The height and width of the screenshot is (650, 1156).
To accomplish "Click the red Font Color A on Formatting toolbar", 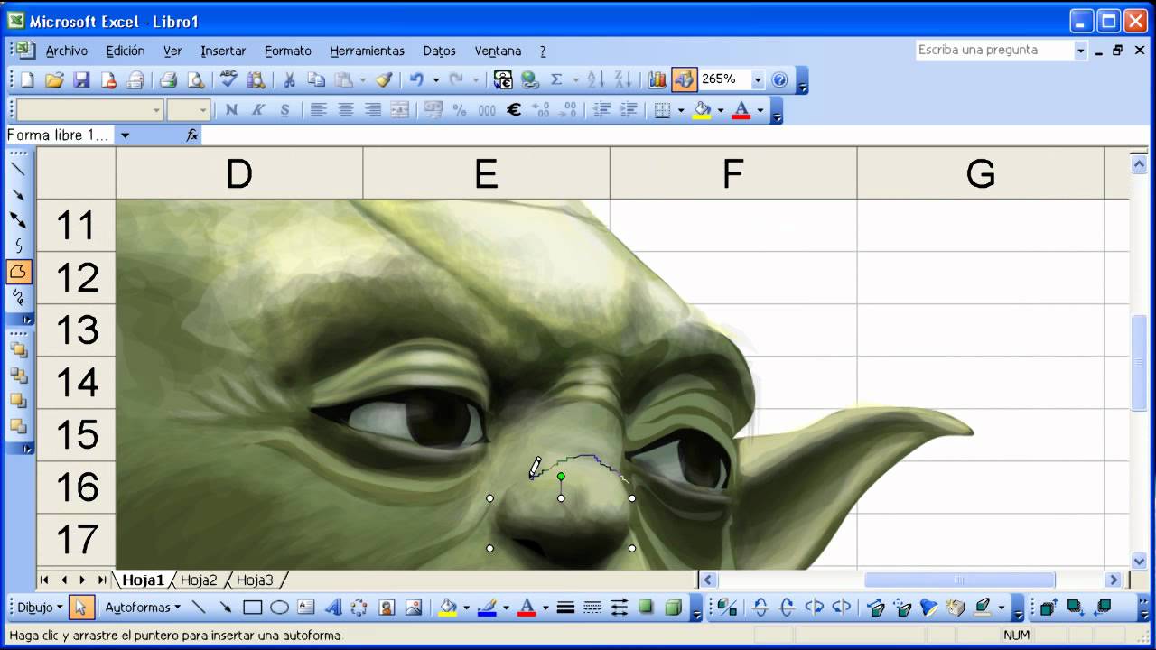I will [741, 110].
